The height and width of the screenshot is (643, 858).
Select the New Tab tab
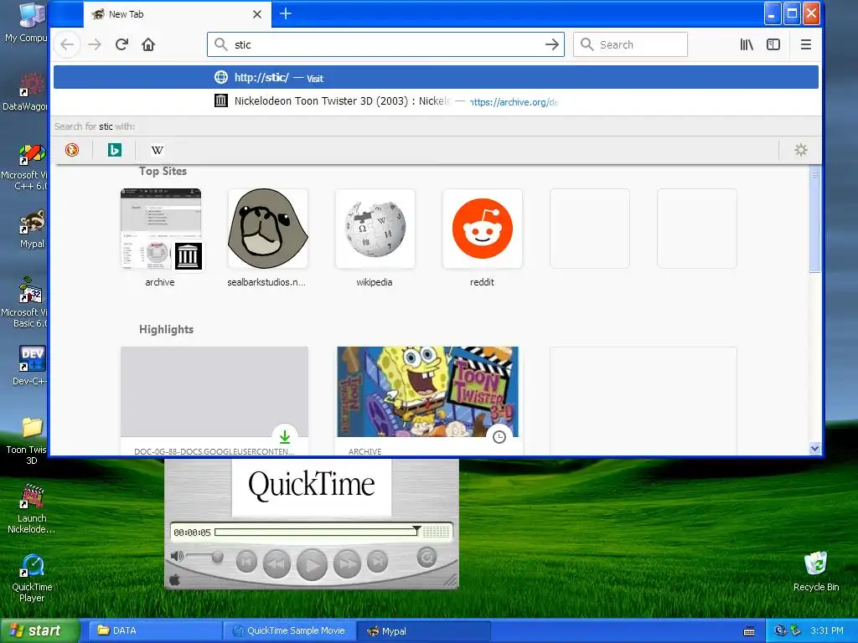(177, 14)
